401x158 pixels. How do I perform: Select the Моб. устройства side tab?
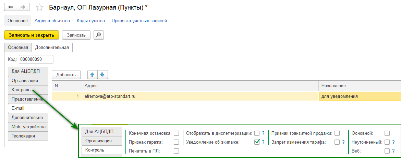(28, 127)
